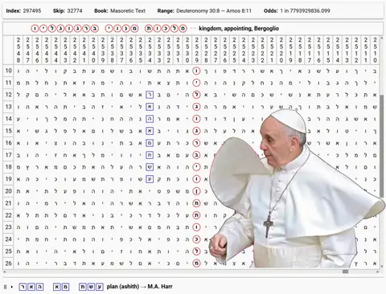Viewport: 386px width, 294px height.
Task: Click the Range 'Deuteronomy 30:8 — Amos 8:11'
Action: [214, 11]
